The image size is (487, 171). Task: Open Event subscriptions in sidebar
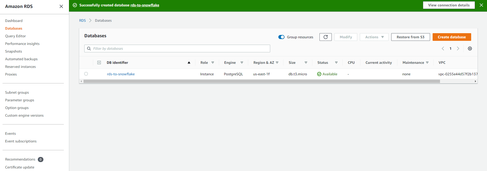[x=21, y=141]
